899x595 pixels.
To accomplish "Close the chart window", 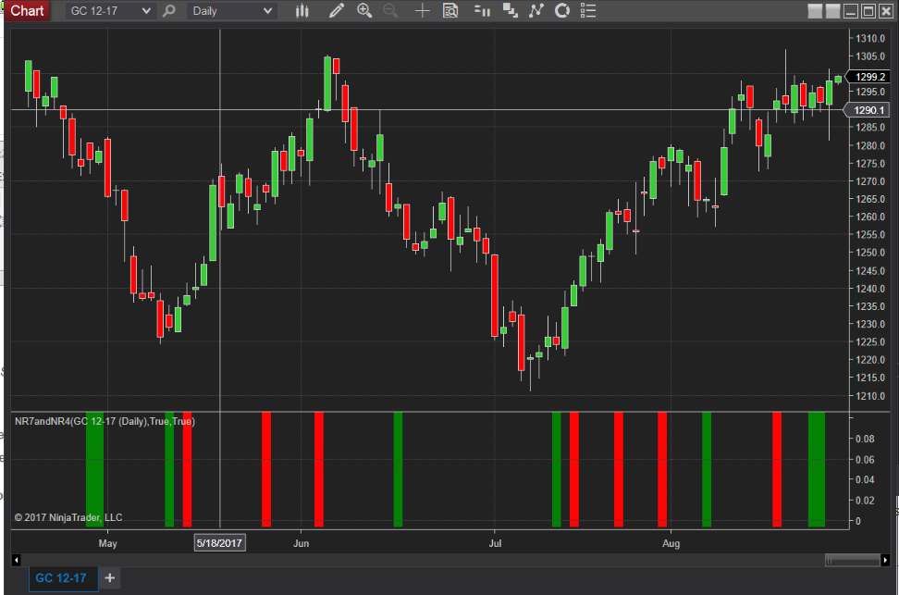I will [x=886, y=11].
